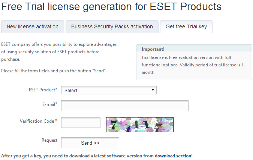This screenshot has width=253, height=160.
Task: Switch to Business Security Packs activation tab
Action: point(112,26)
